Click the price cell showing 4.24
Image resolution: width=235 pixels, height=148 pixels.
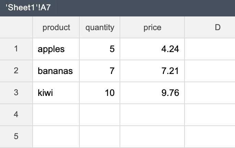point(152,49)
